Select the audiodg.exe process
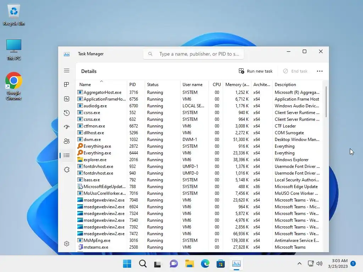This screenshot has height=272, width=363. tap(199, 106)
